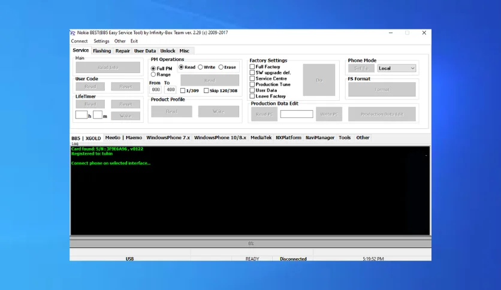
Task: Click the 'Registered to: tuhin' log line
Action: tap(92, 153)
